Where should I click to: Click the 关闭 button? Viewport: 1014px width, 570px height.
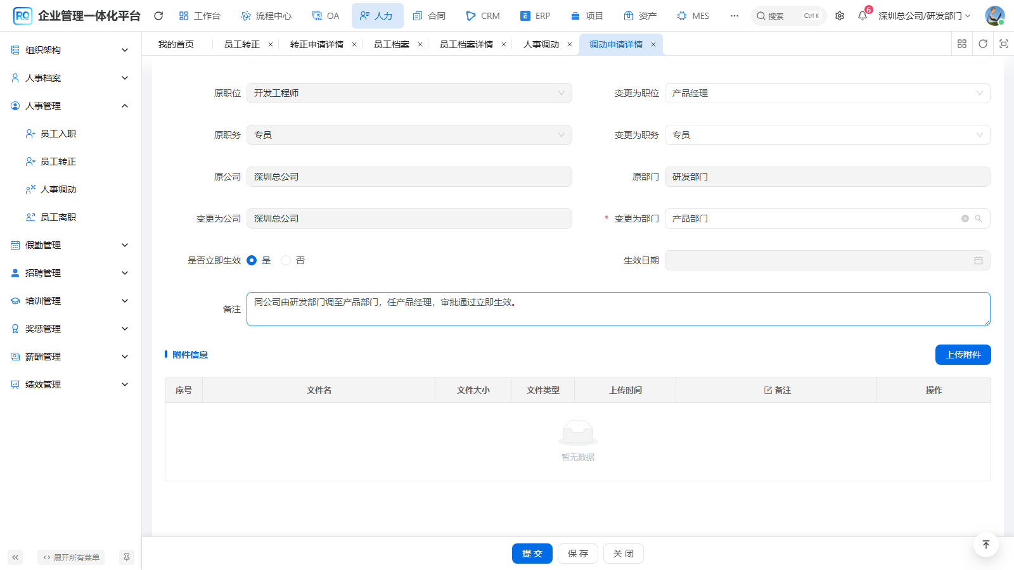[x=624, y=554]
